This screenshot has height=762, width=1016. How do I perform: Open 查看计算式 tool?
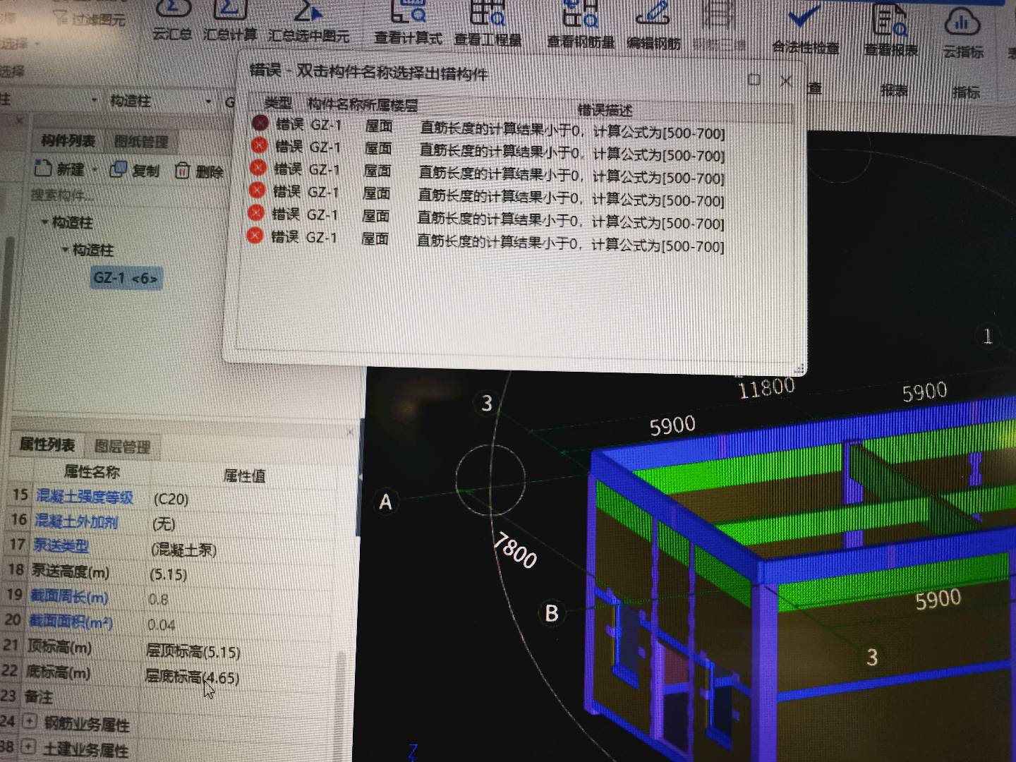tap(409, 25)
